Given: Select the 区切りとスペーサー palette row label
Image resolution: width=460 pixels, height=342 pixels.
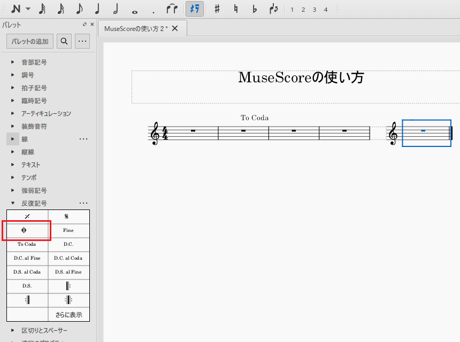Looking at the screenshot, I should [x=44, y=331].
